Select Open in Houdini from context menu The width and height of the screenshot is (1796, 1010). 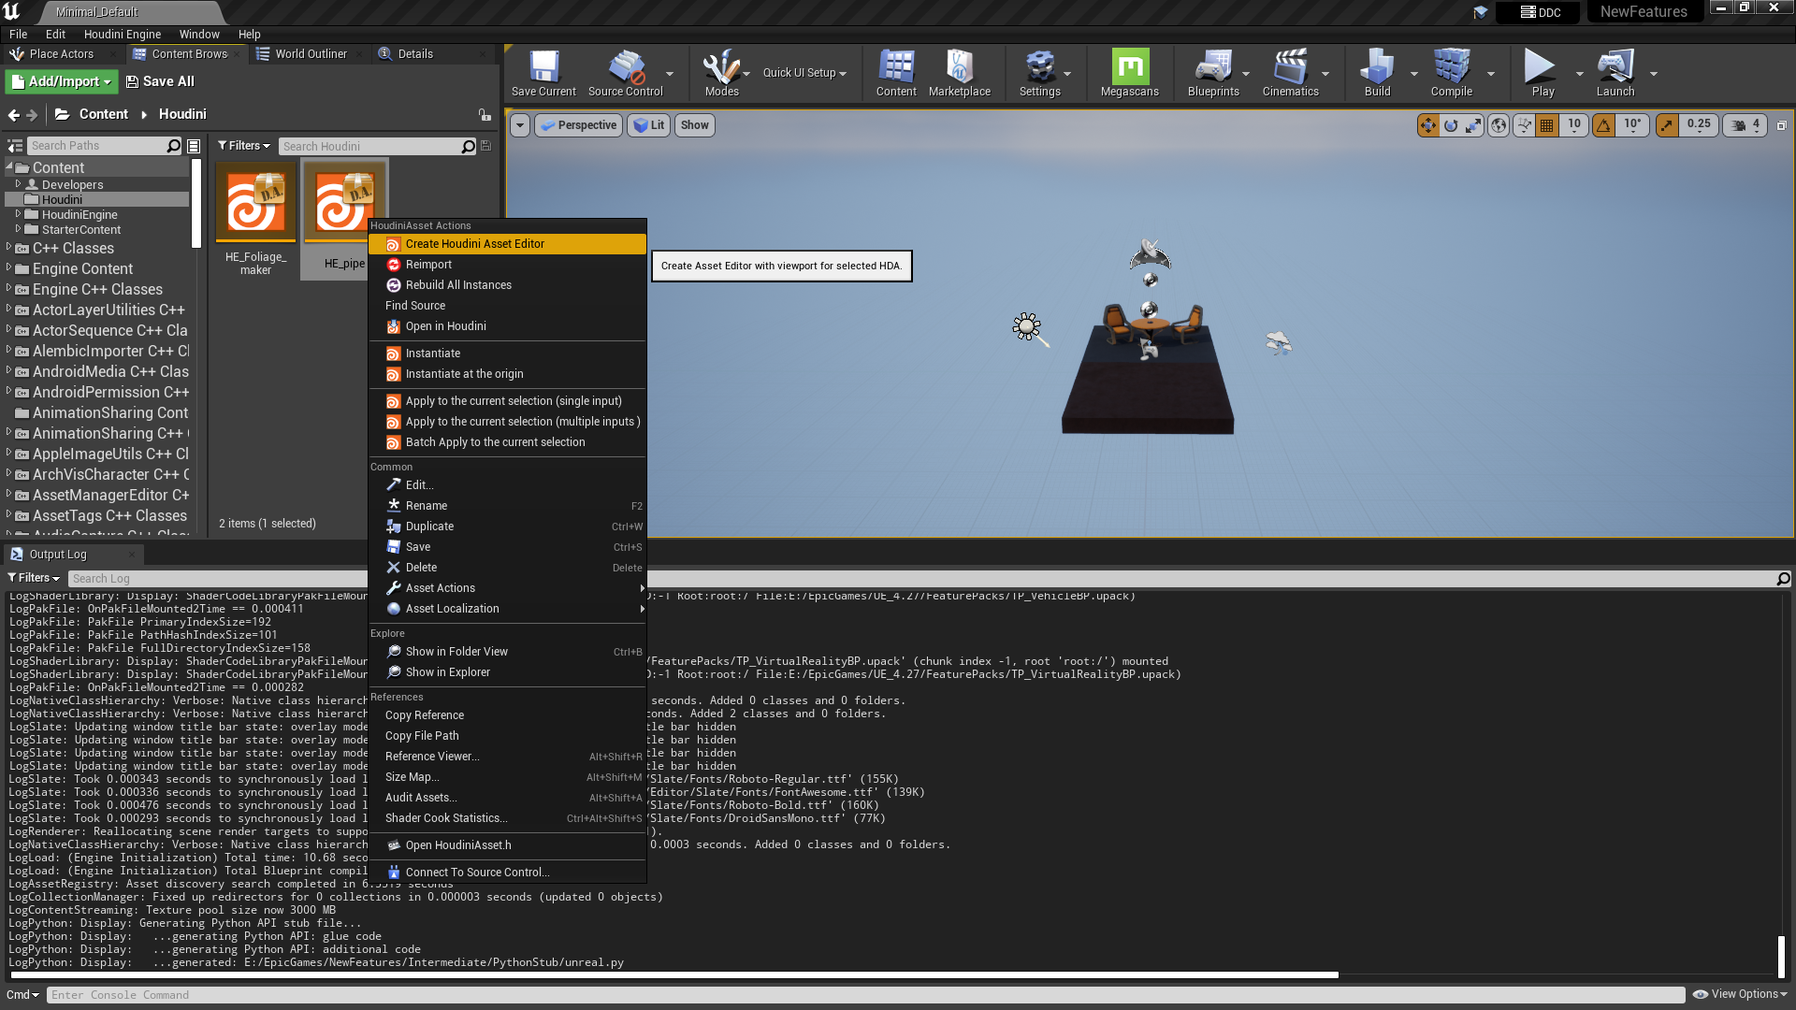tap(446, 325)
